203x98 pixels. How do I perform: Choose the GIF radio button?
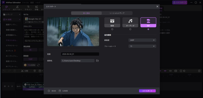pos(148,29)
